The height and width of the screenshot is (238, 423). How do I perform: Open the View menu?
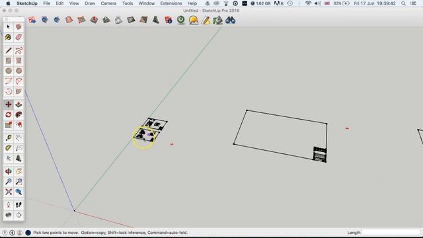coord(74,3)
